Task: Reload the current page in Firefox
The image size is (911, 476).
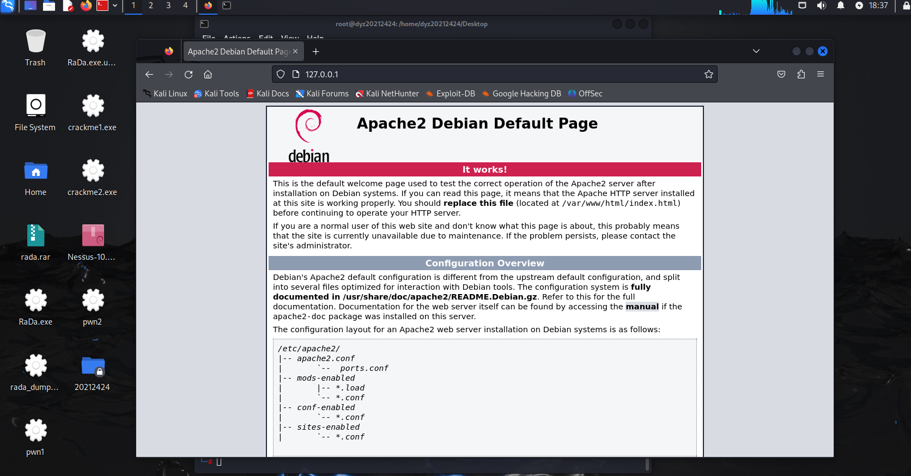Action: point(189,75)
